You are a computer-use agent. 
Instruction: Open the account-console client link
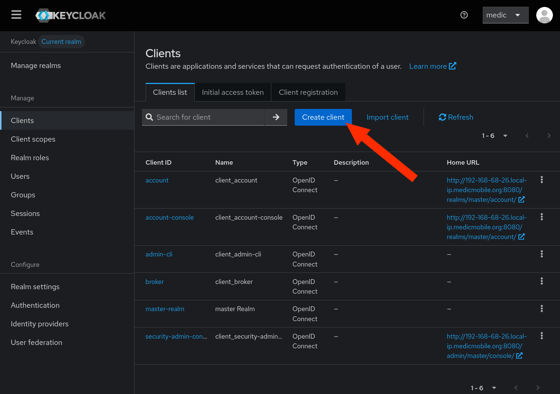click(x=169, y=217)
